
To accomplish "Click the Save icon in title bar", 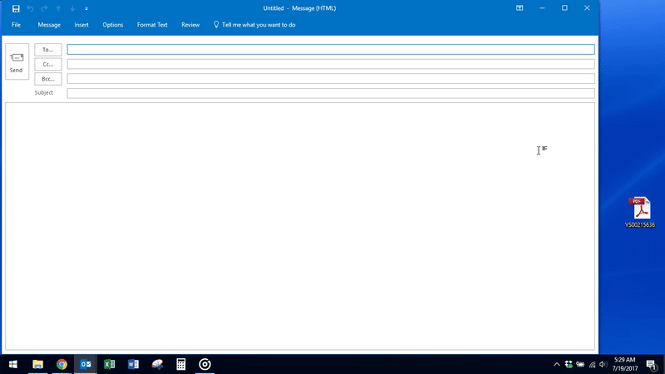I will coord(15,8).
